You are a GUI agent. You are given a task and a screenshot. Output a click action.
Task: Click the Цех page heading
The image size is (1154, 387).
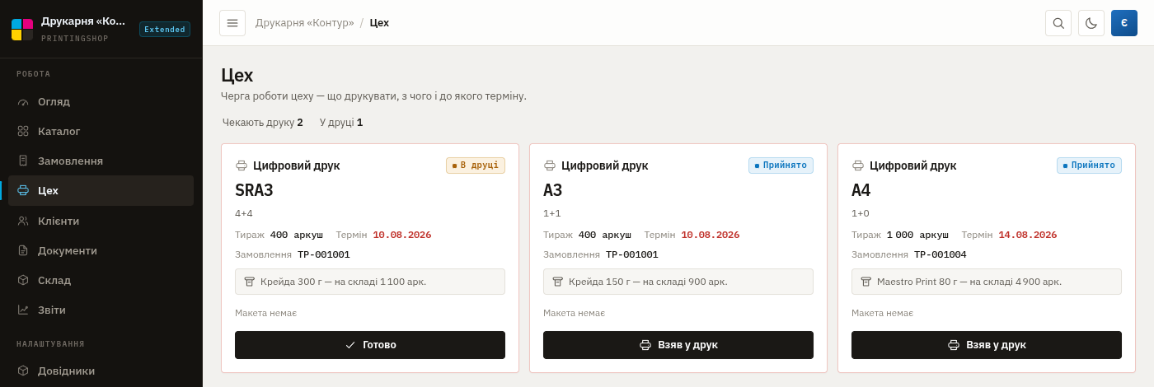pos(237,75)
